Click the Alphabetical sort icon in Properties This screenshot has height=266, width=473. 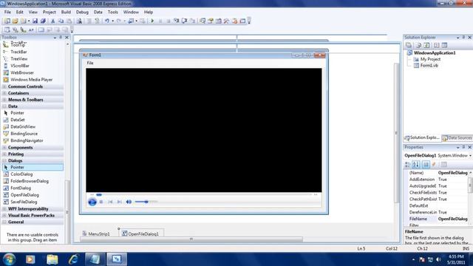(x=416, y=165)
